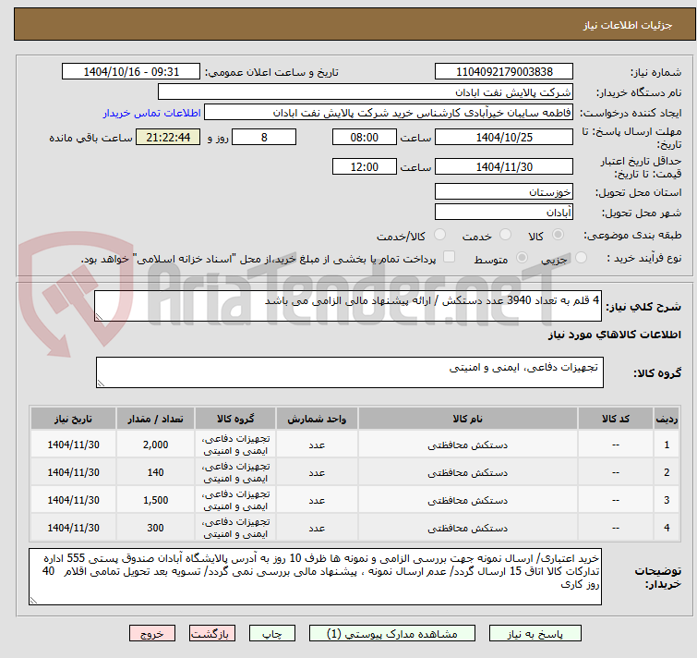Click quantity 1,500 in row 3
The image size is (697, 658).
point(156,500)
